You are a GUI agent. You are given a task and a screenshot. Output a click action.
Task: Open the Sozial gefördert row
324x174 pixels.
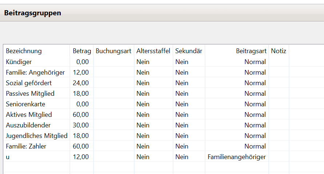(29, 83)
